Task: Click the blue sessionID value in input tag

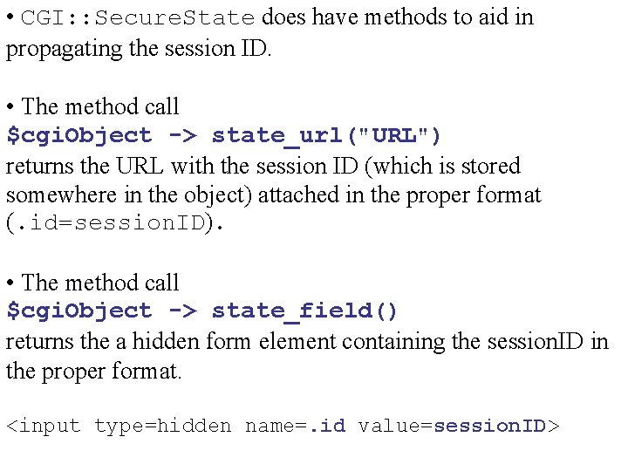Action: (x=490, y=426)
